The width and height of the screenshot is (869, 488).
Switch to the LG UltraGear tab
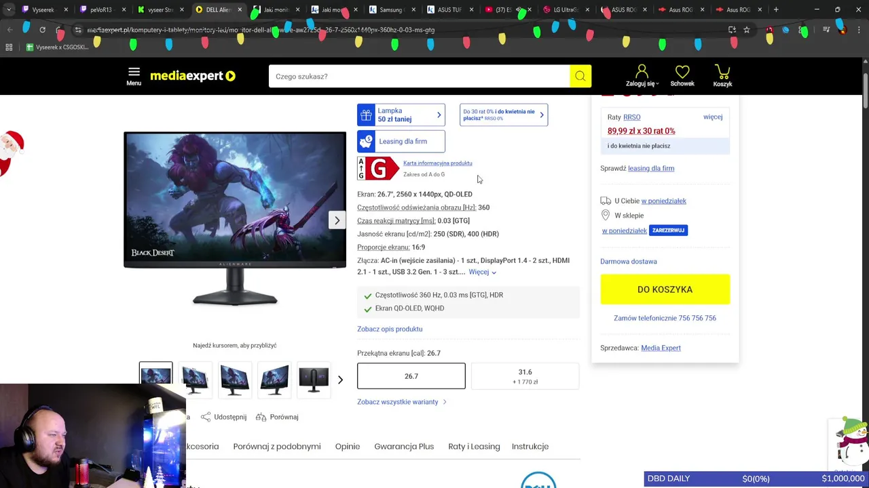tap(565, 9)
